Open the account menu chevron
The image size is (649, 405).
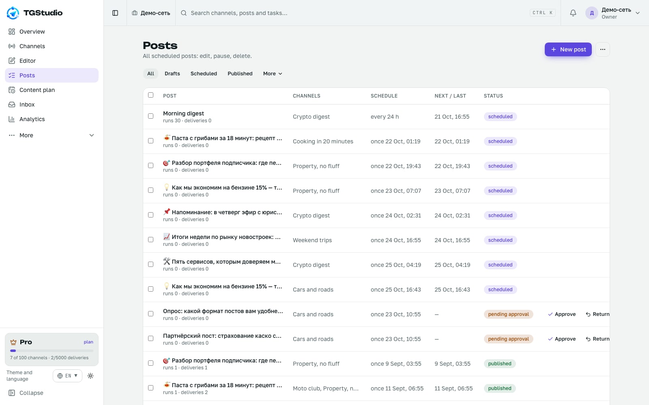(x=638, y=13)
